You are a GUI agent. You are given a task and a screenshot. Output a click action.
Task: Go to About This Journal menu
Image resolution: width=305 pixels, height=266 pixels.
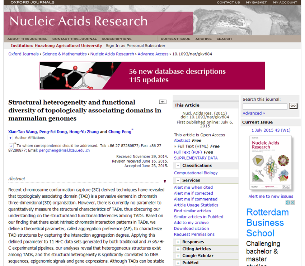pyautogui.click(x=27, y=39)
